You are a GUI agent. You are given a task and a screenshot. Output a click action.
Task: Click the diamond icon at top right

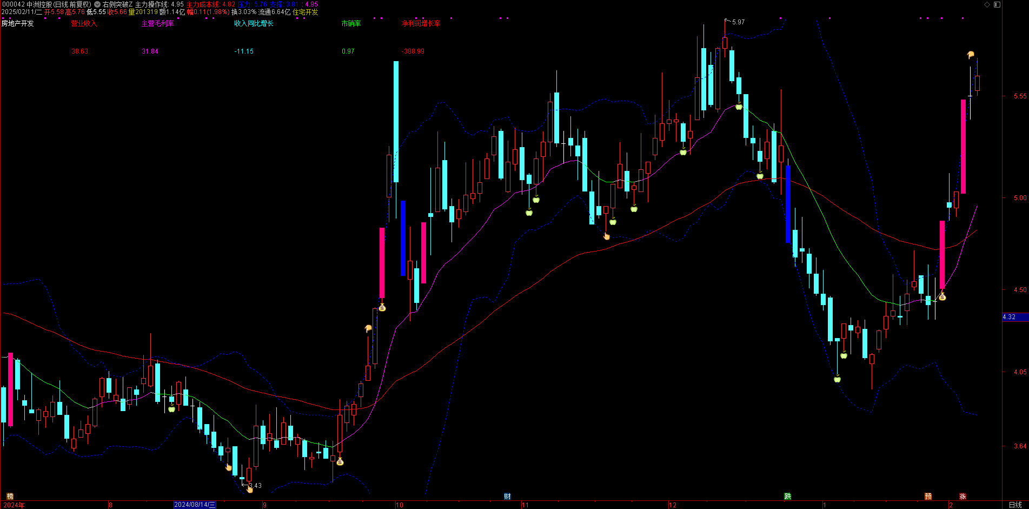pos(987,4)
